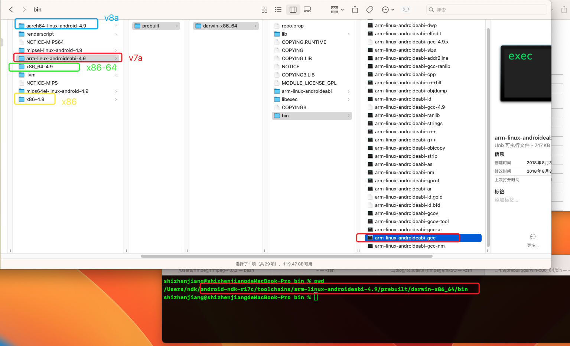The width and height of the screenshot is (570, 346).
Task: Switch to the bash terminal tab
Action: coord(216,270)
